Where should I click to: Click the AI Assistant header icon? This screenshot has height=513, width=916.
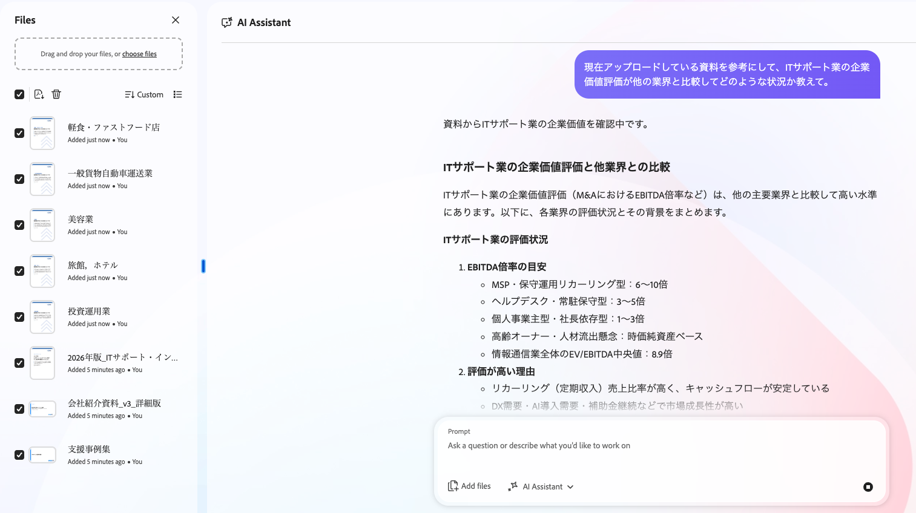227,22
